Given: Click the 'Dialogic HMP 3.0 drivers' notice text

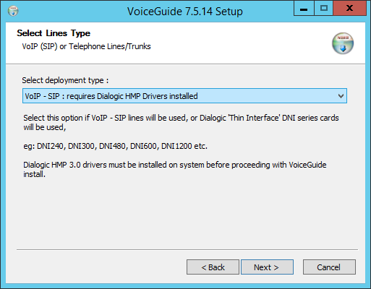Looking at the screenshot, I should point(175,169).
